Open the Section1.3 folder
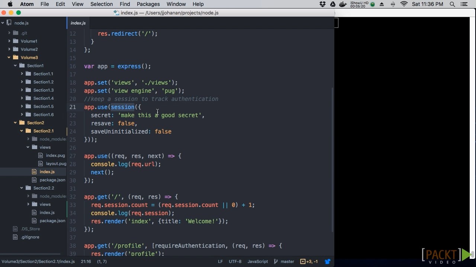The width and height of the screenshot is (476, 267). click(43, 90)
